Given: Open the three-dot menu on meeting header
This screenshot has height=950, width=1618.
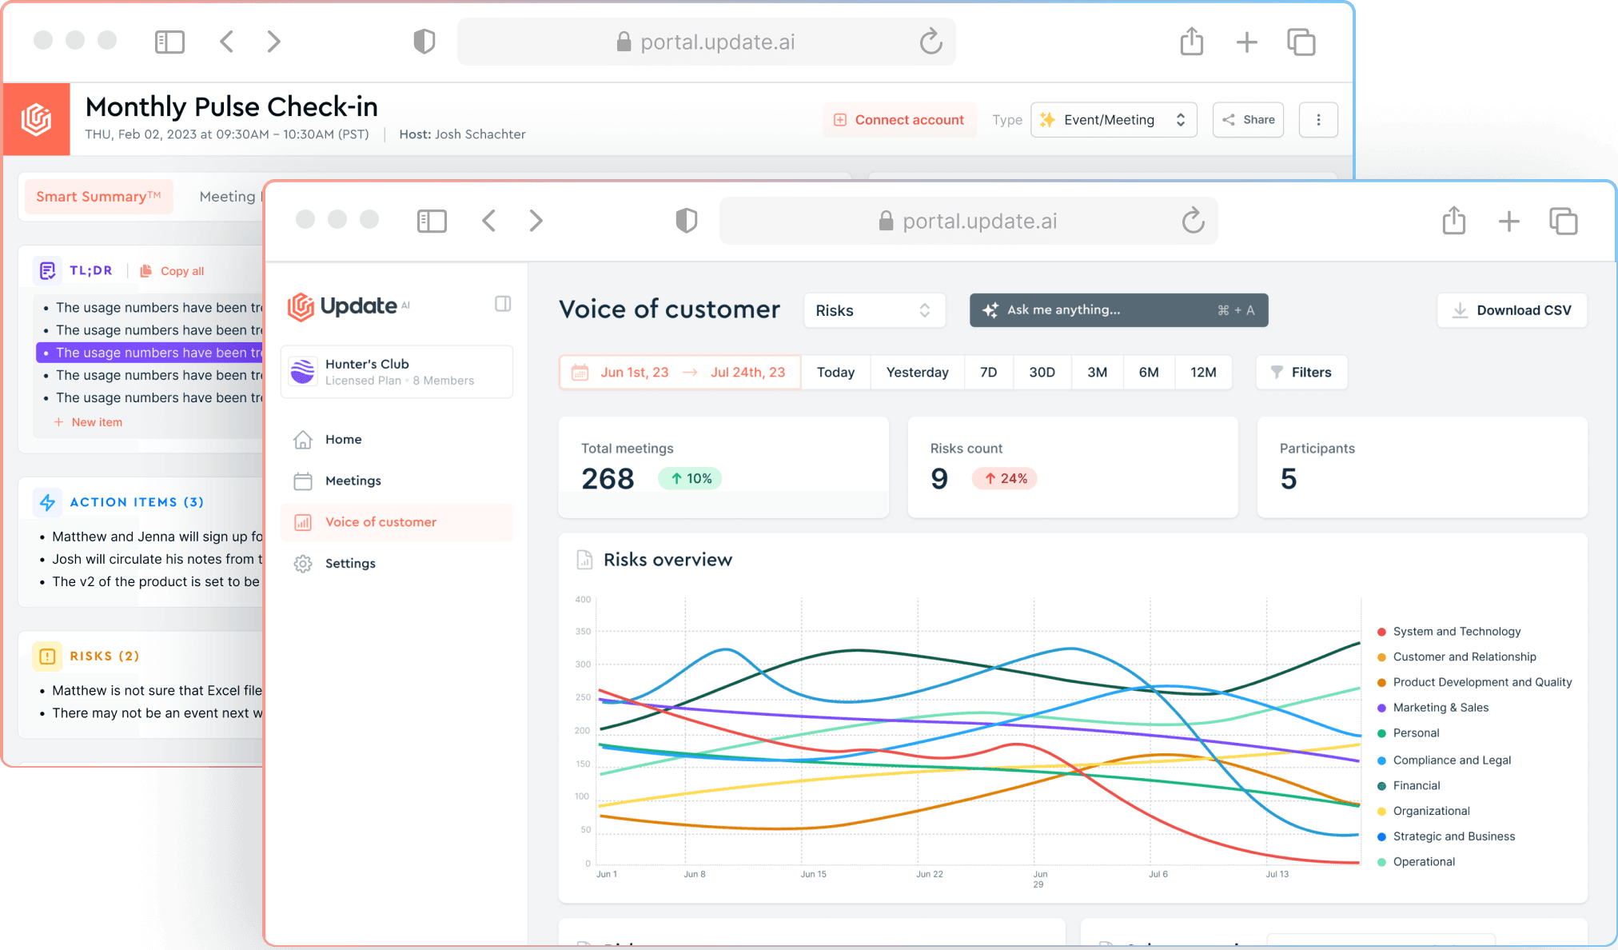Looking at the screenshot, I should pos(1318,120).
